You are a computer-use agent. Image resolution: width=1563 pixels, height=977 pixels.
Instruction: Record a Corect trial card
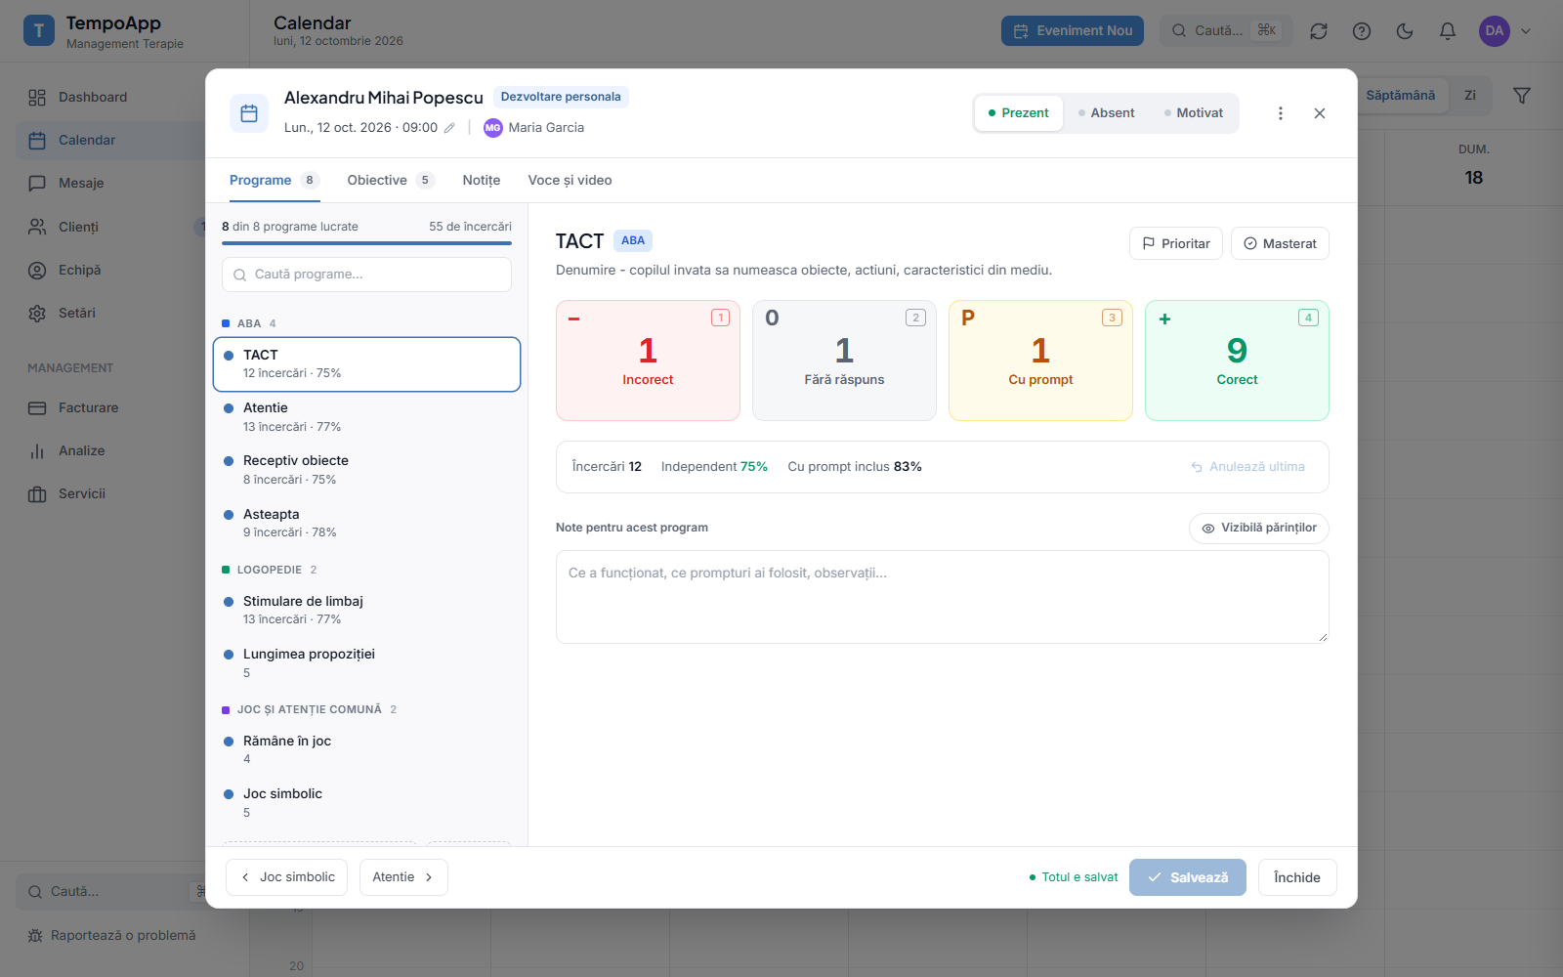(1237, 361)
